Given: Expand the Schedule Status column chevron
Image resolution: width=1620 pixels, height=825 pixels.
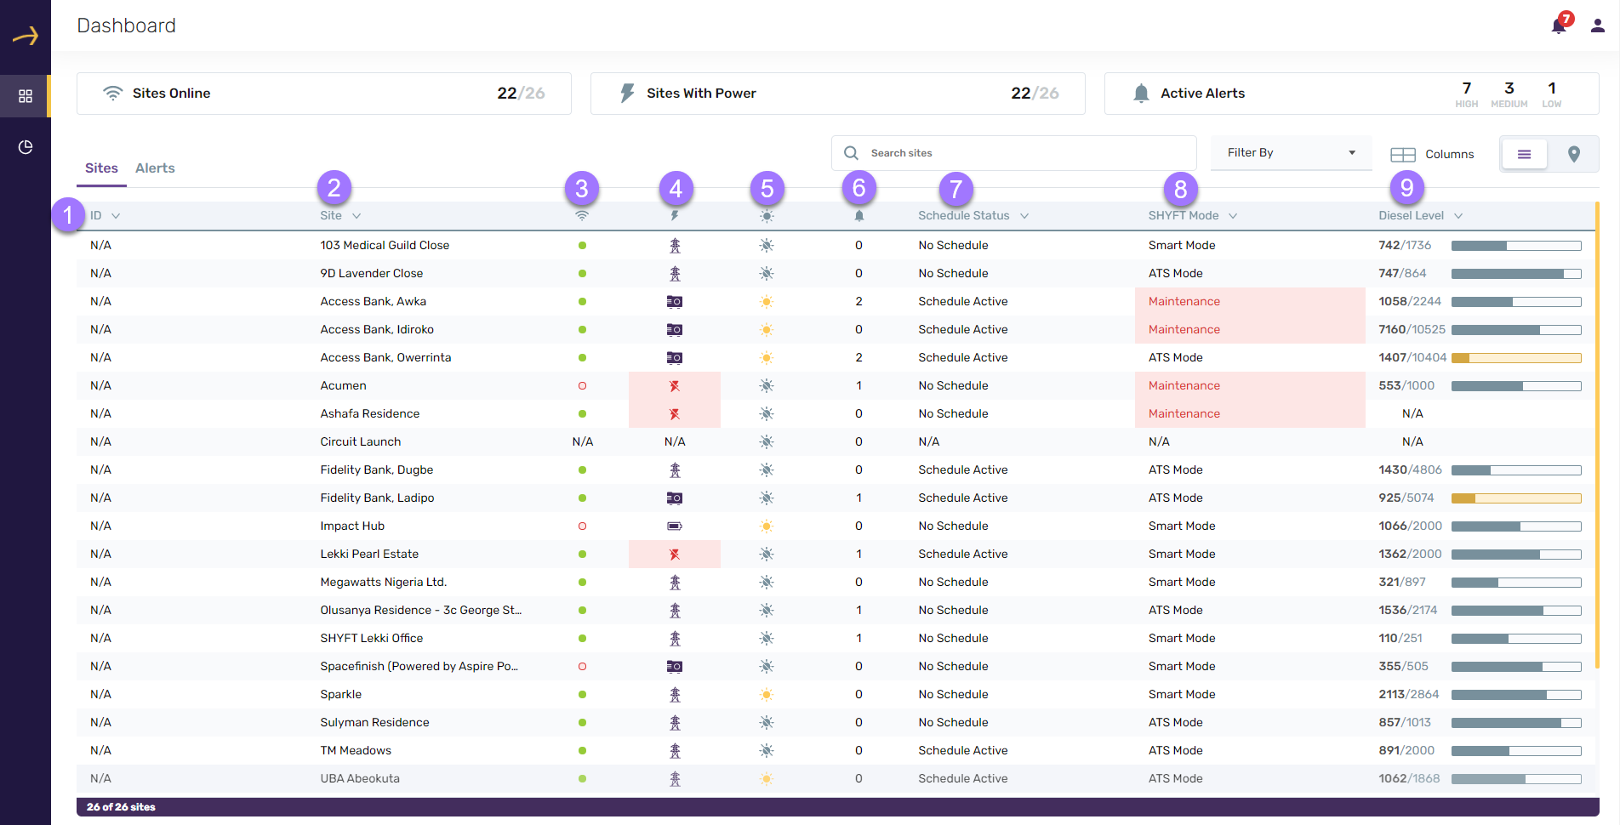Looking at the screenshot, I should pyautogui.click(x=1024, y=216).
